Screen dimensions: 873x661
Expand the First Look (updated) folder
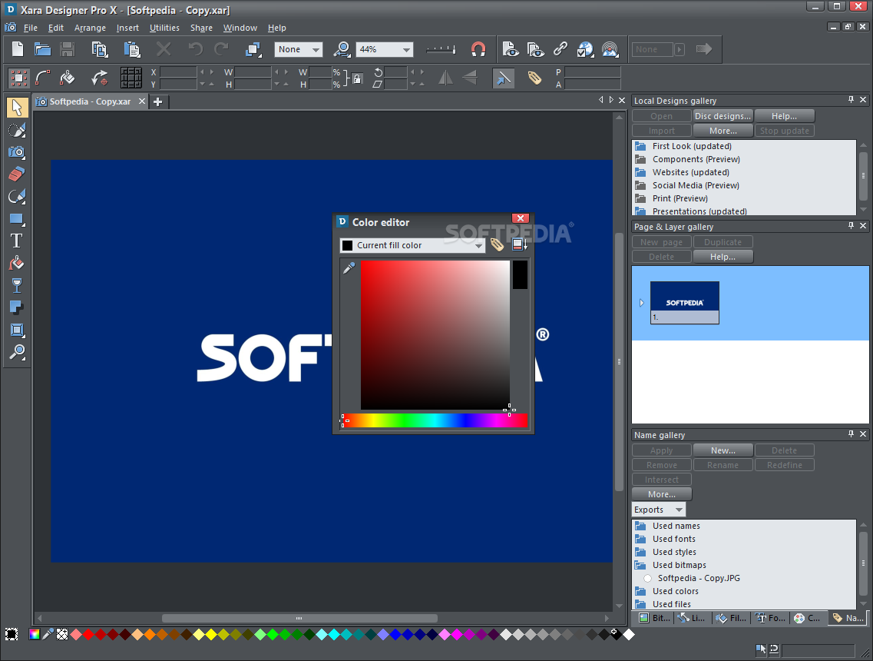pyautogui.click(x=641, y=146)
